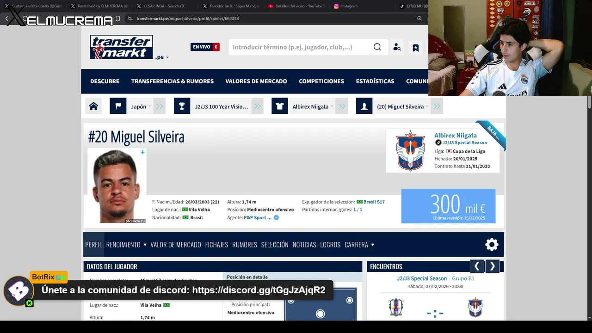Open the P&P Sport agent link

coord(258,217)
